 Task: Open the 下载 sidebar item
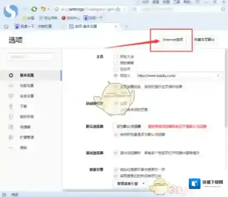click(23, 106)
